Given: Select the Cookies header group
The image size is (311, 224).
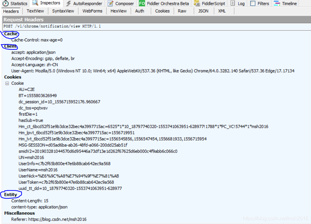Looking at the screenshot, I should [13, 77].
